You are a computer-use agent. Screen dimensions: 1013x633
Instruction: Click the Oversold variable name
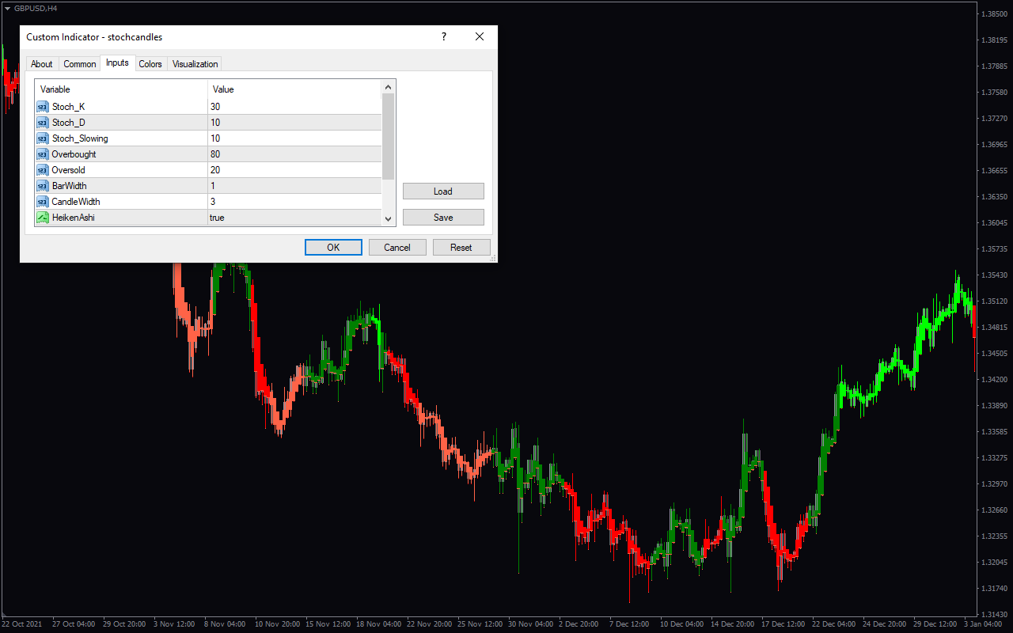pos(69,170)
